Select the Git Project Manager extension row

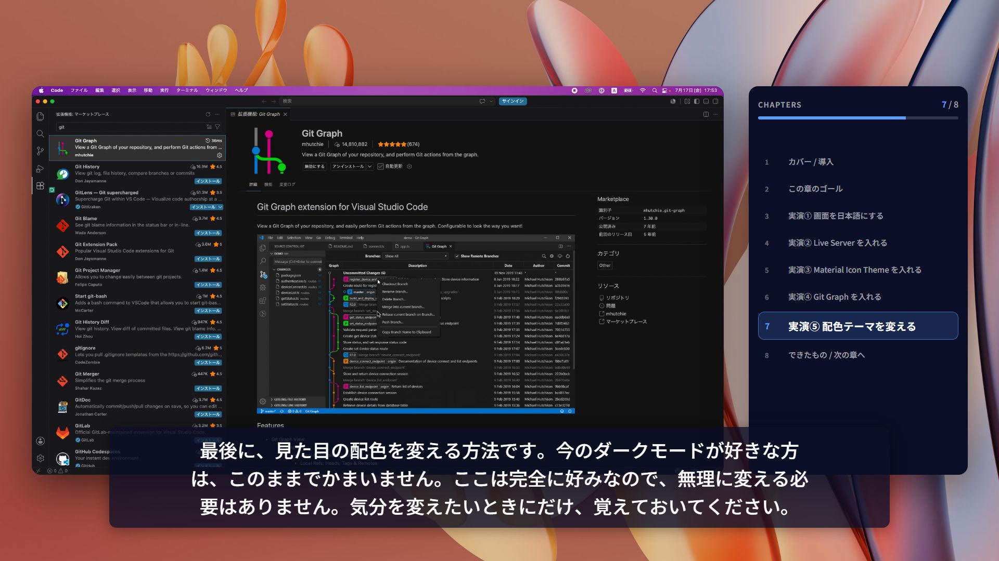(x=138, y=277)
